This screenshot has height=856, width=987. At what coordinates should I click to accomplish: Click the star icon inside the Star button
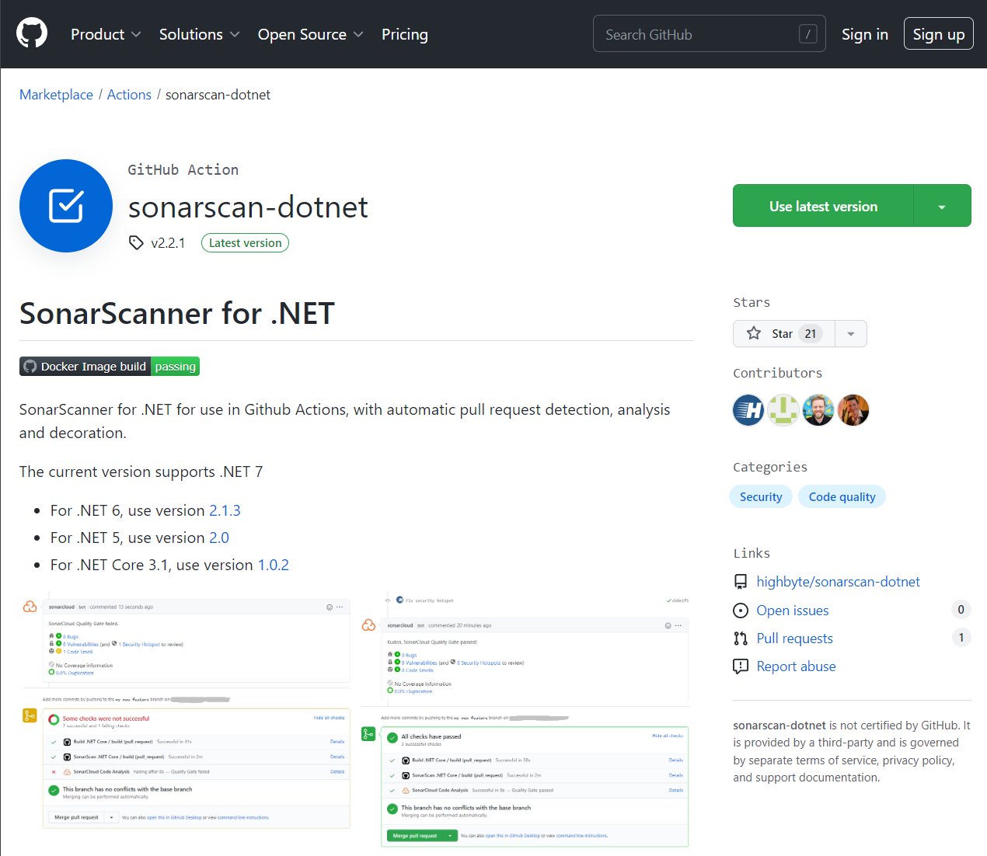coord(753,333)
